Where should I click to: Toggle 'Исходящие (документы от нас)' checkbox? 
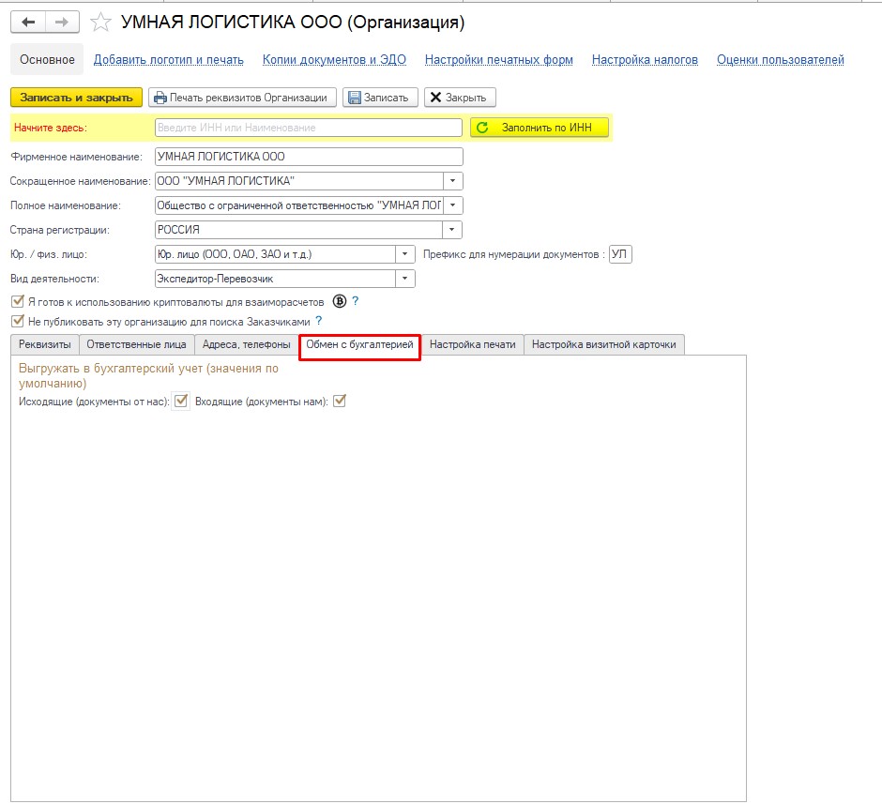tap(180, 401)
